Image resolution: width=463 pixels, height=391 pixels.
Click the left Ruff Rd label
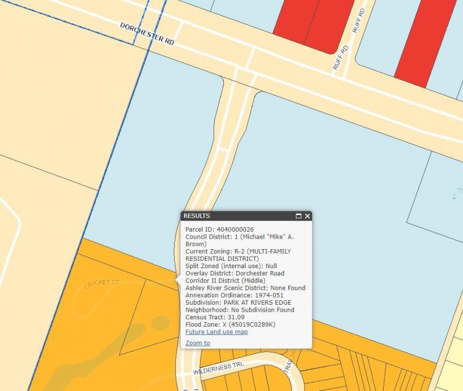(339, 59)
